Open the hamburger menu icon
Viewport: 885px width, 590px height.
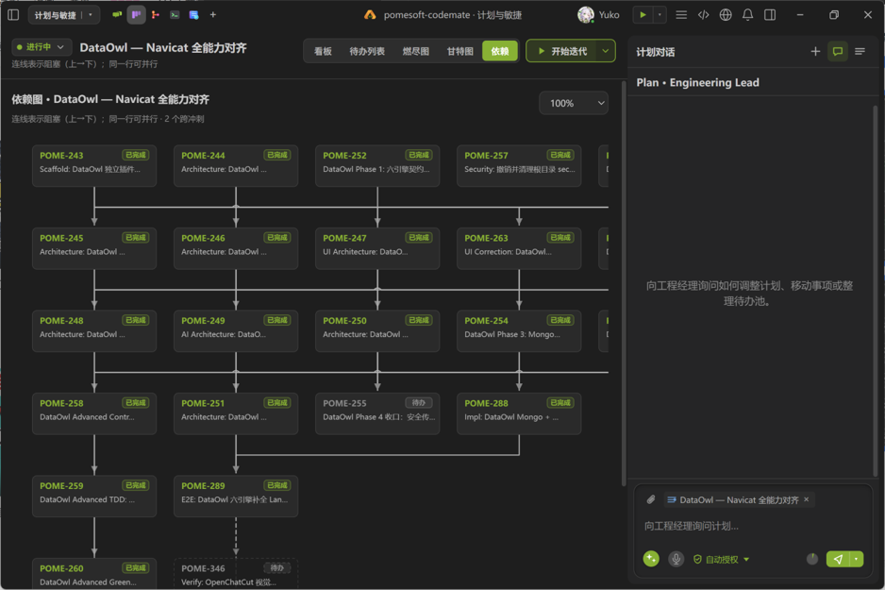[681, 15]
